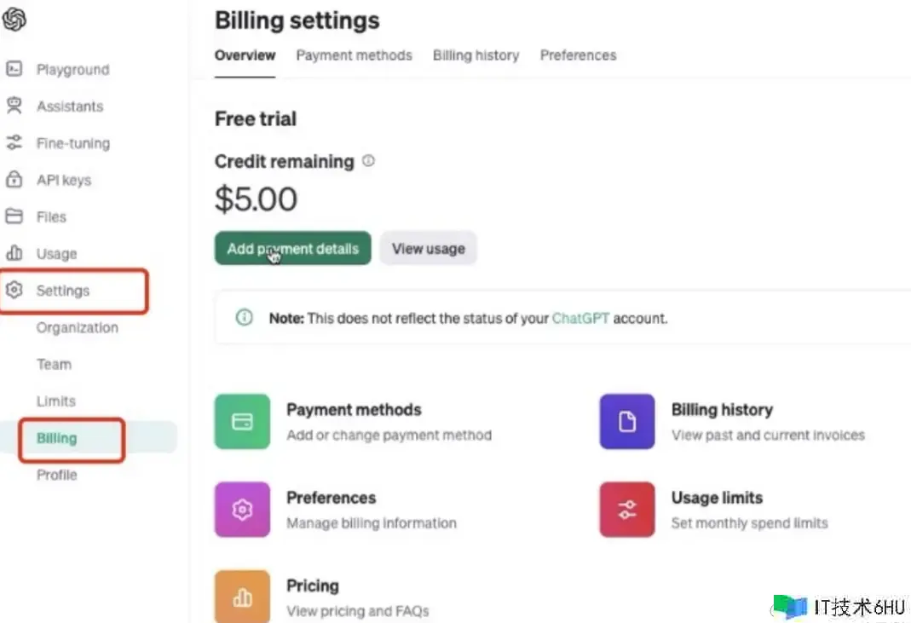Click the red Usage limits icon
The image size is (911, 623).
click(627, 510)
